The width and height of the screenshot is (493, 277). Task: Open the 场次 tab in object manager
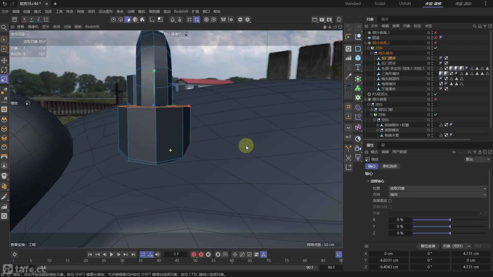384,19
